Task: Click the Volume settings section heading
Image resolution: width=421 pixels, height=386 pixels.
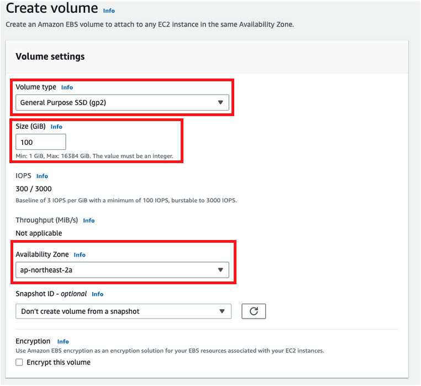Action: 50,56
